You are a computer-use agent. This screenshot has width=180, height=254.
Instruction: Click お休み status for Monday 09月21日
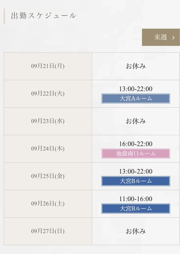click(136, 66)
